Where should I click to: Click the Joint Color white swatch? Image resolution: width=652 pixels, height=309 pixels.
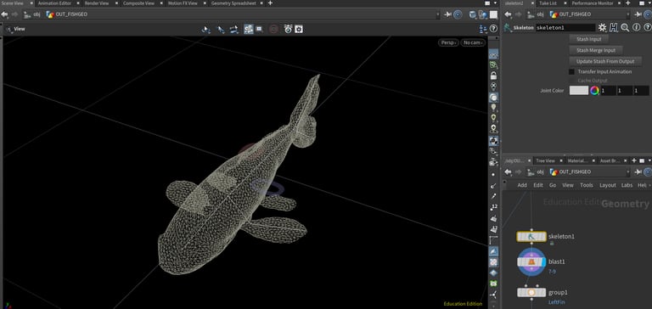pyautogui.click(x=579, y=90)
